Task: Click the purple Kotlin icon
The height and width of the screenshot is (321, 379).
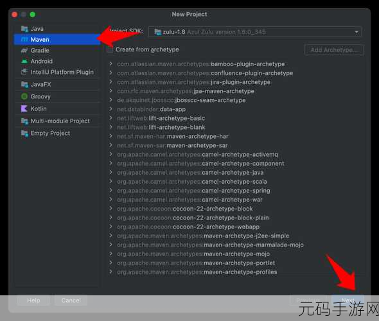Action: [24, 108]
